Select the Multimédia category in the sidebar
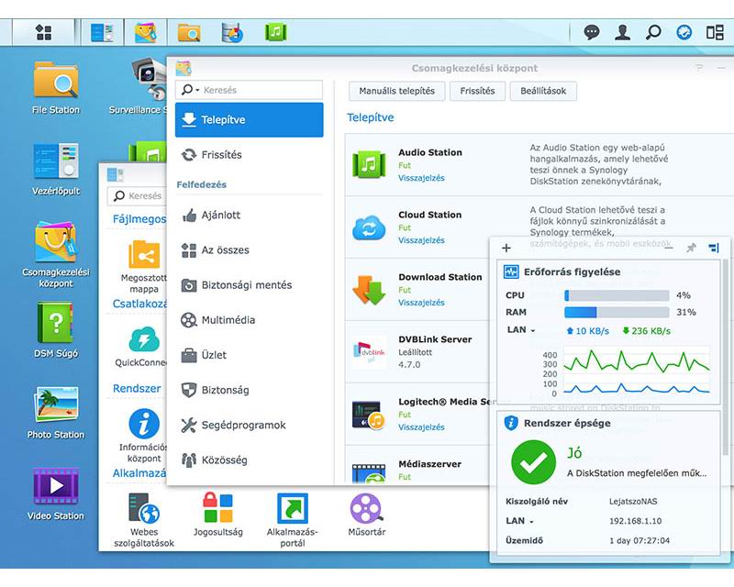The height and width of the screenshot is (587, 734). click(x=228, y=320)
